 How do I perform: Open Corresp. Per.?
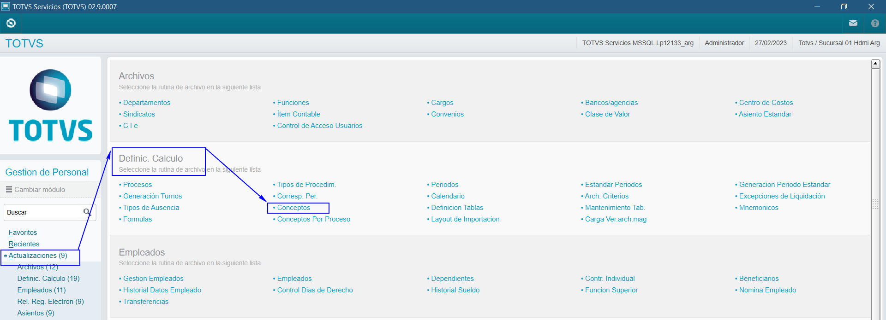(x=297, y=196)
